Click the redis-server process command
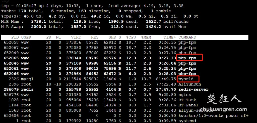 pyautogui.click(x=193, y=90)
